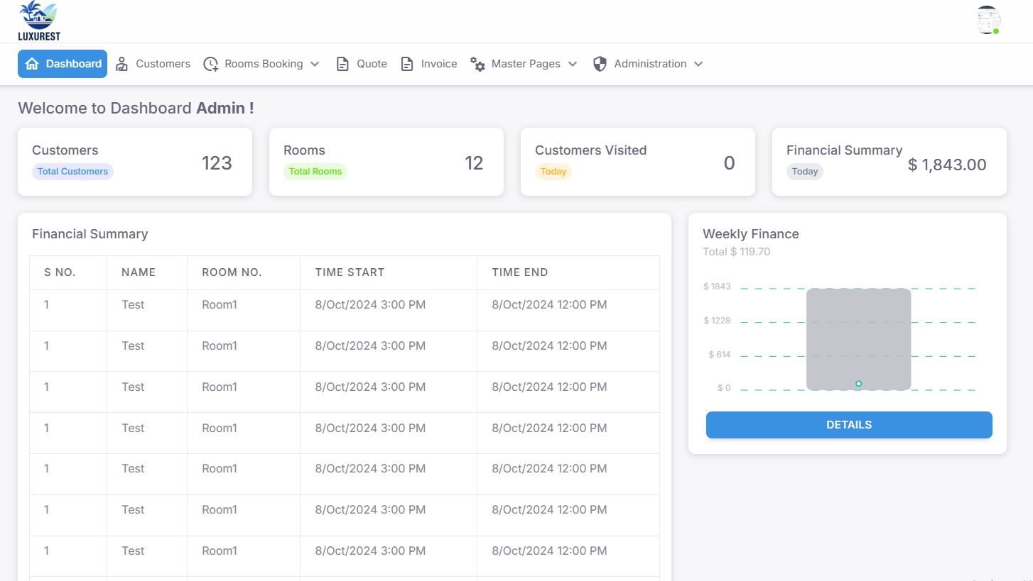Open the Master Pages menu
Viewport: 1033px width, 581px height.
pyautogui.click(x=524, y=64)
